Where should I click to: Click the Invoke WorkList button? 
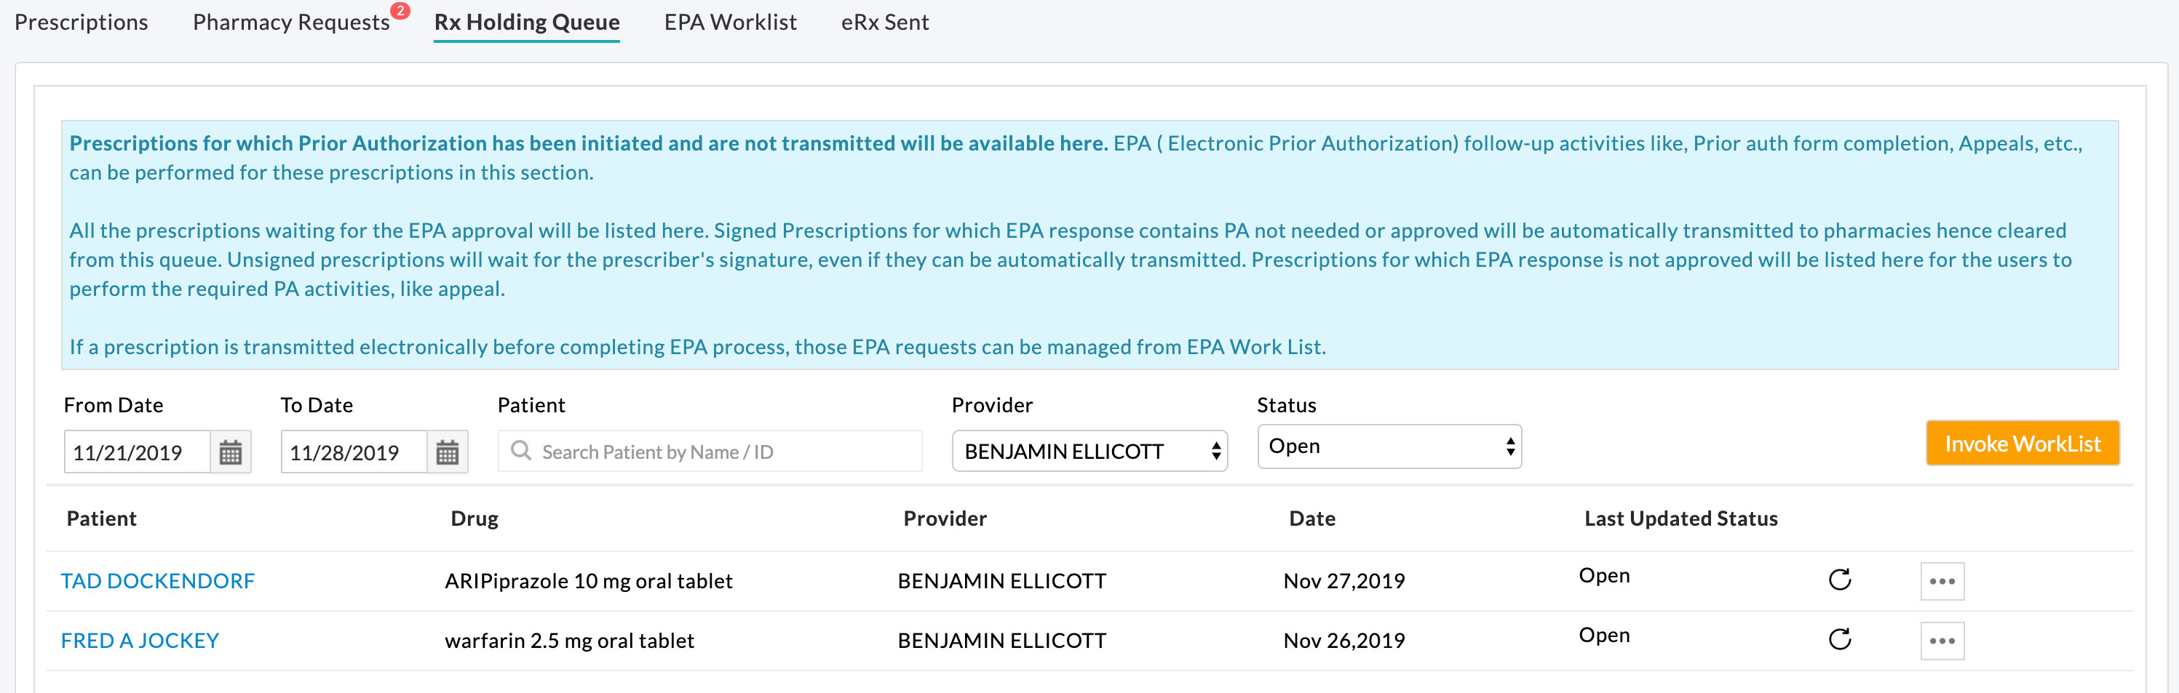(x=2023, y=443)
